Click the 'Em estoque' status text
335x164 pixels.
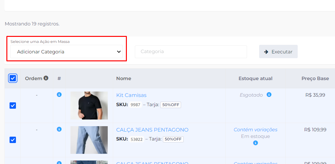(x=256, y=136)
